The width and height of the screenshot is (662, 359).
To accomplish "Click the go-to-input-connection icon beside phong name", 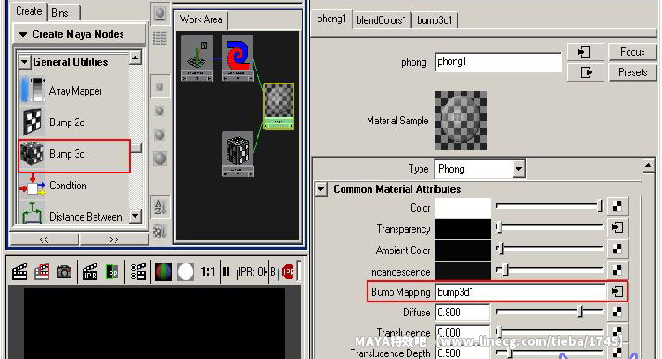I will click(x=585, y=52).
